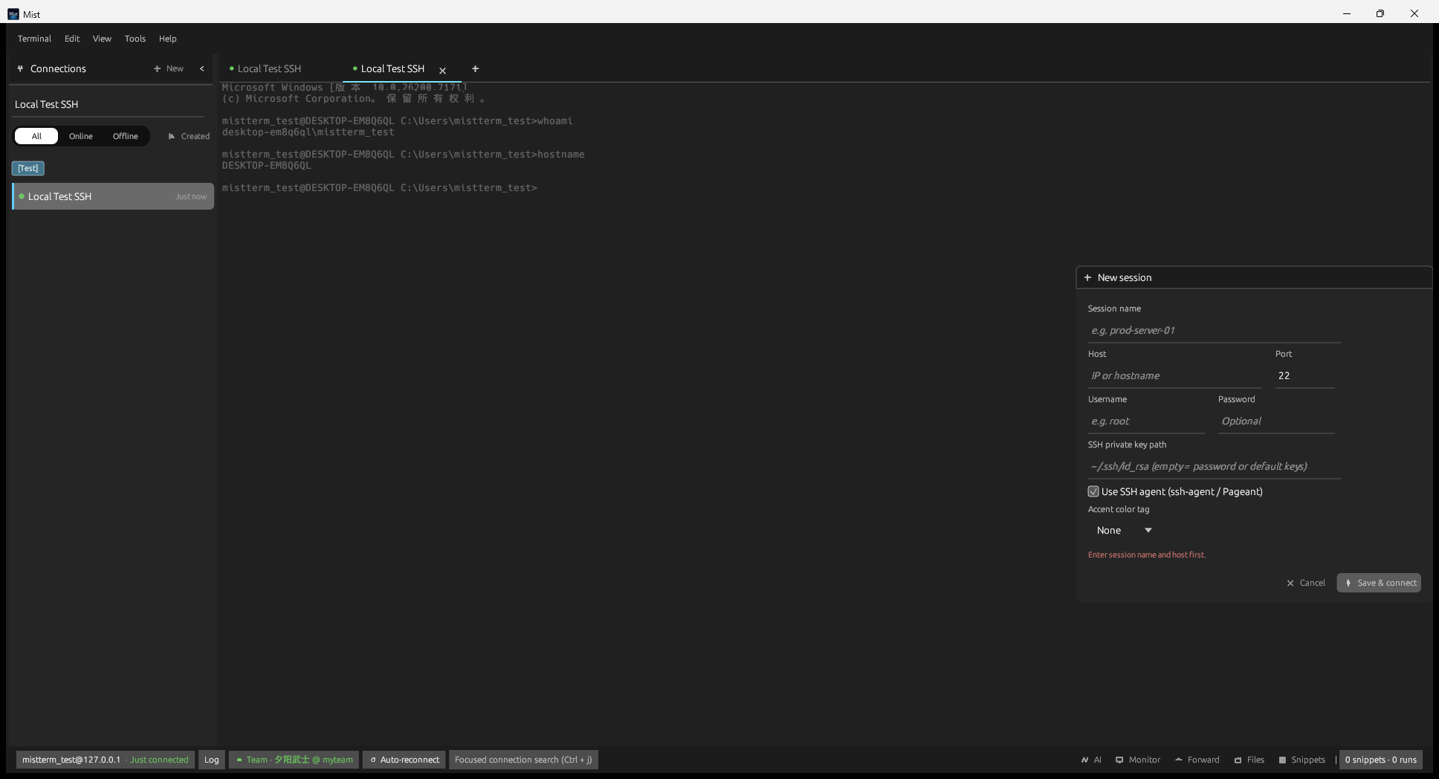Select Local Test SSH connection in list

coord(113,196)
